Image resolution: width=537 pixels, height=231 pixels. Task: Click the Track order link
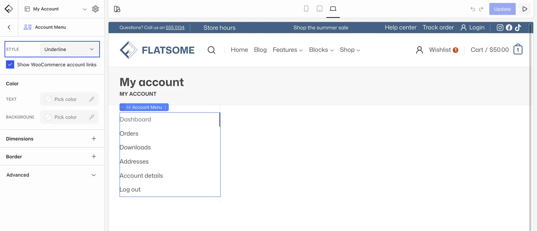(438, 27)
